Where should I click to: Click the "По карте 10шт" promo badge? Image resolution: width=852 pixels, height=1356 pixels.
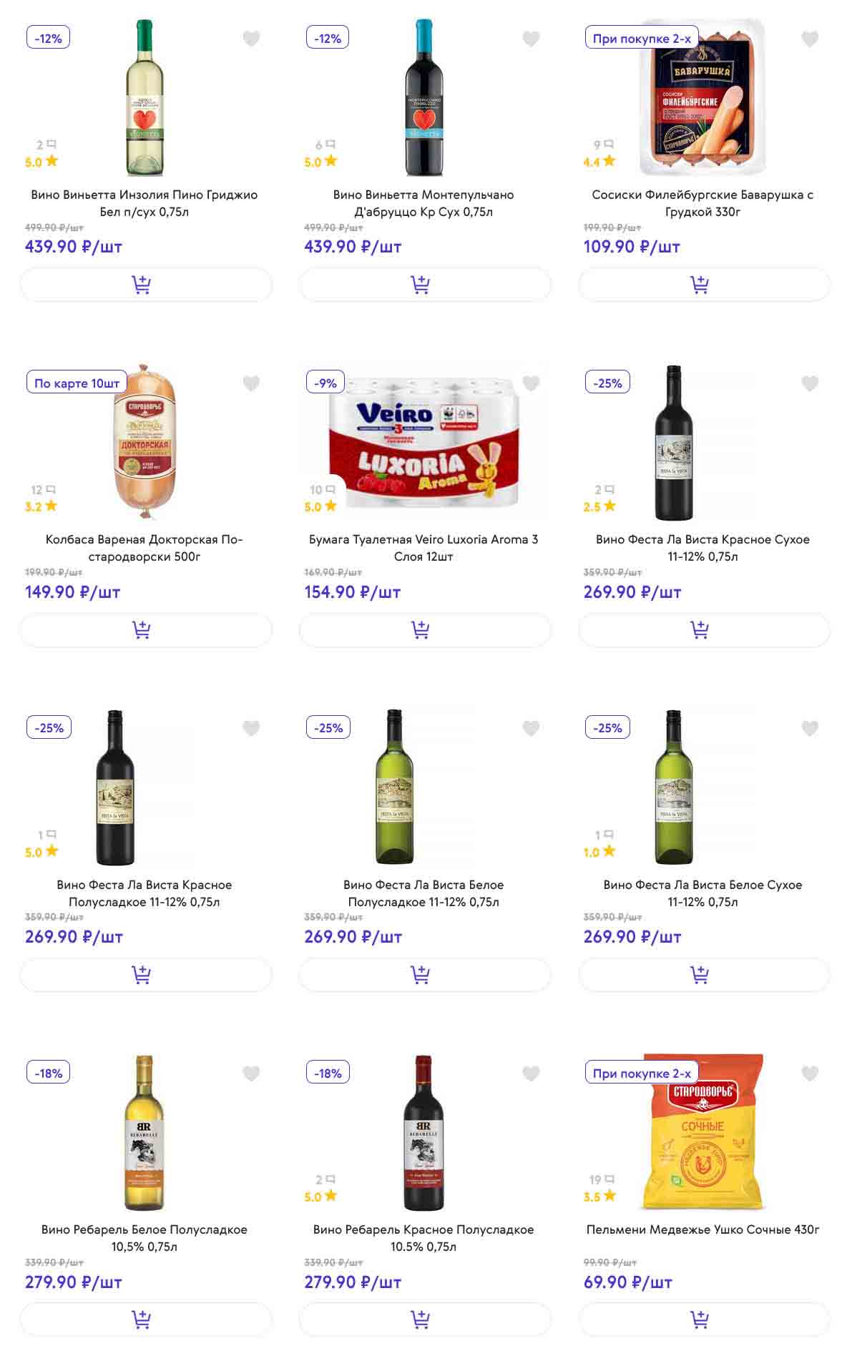77,383
